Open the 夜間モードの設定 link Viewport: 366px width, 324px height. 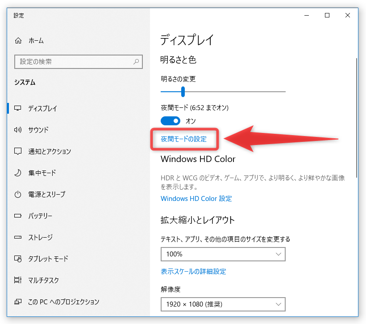[184, 139]
